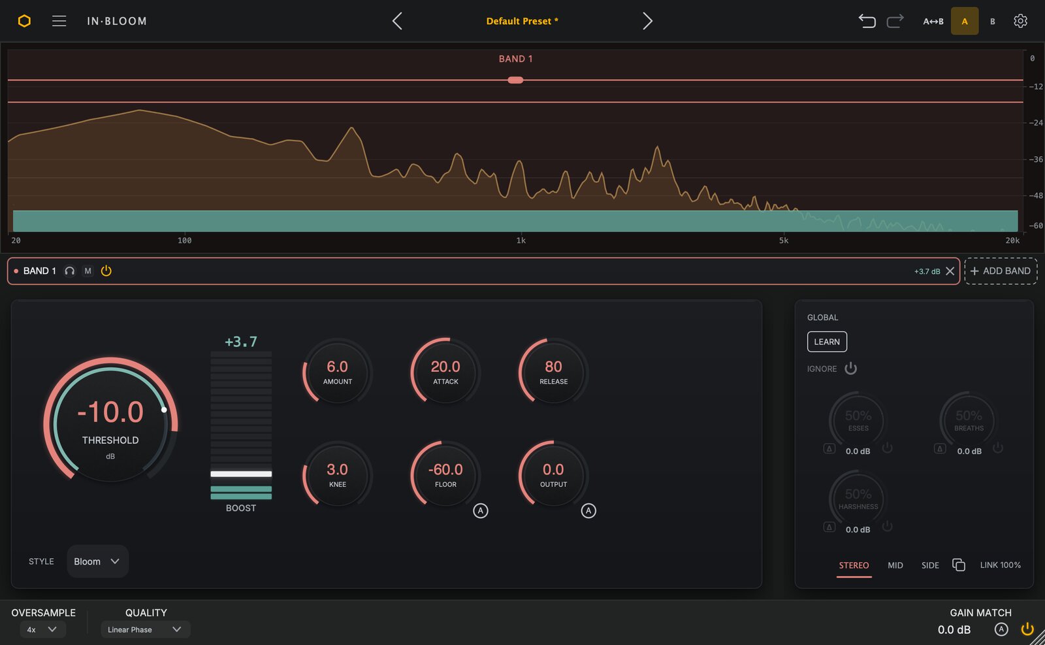Click the redo arrow icon
Screen dimensions: 1045x645
[895, 21]
